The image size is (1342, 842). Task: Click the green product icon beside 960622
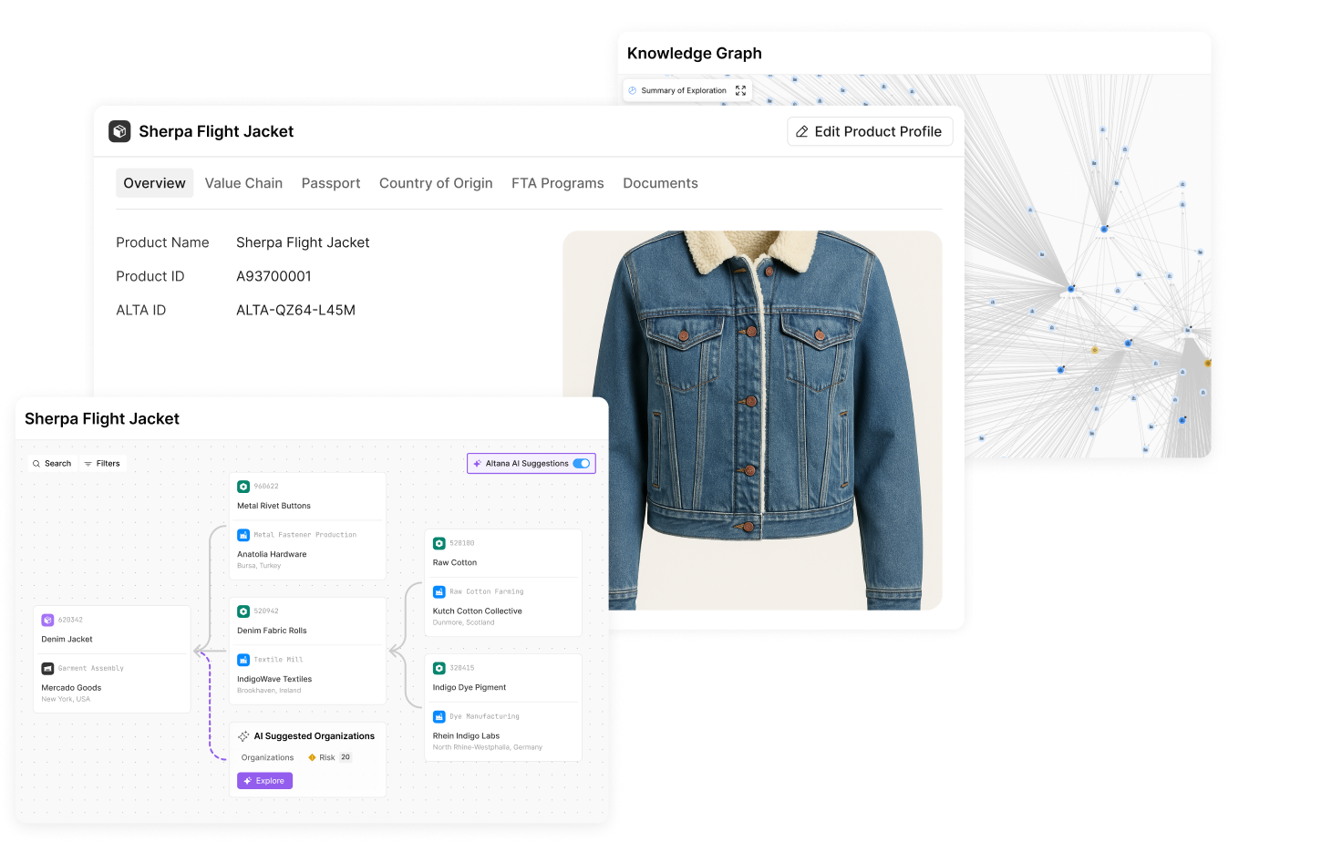click(243, 487)
